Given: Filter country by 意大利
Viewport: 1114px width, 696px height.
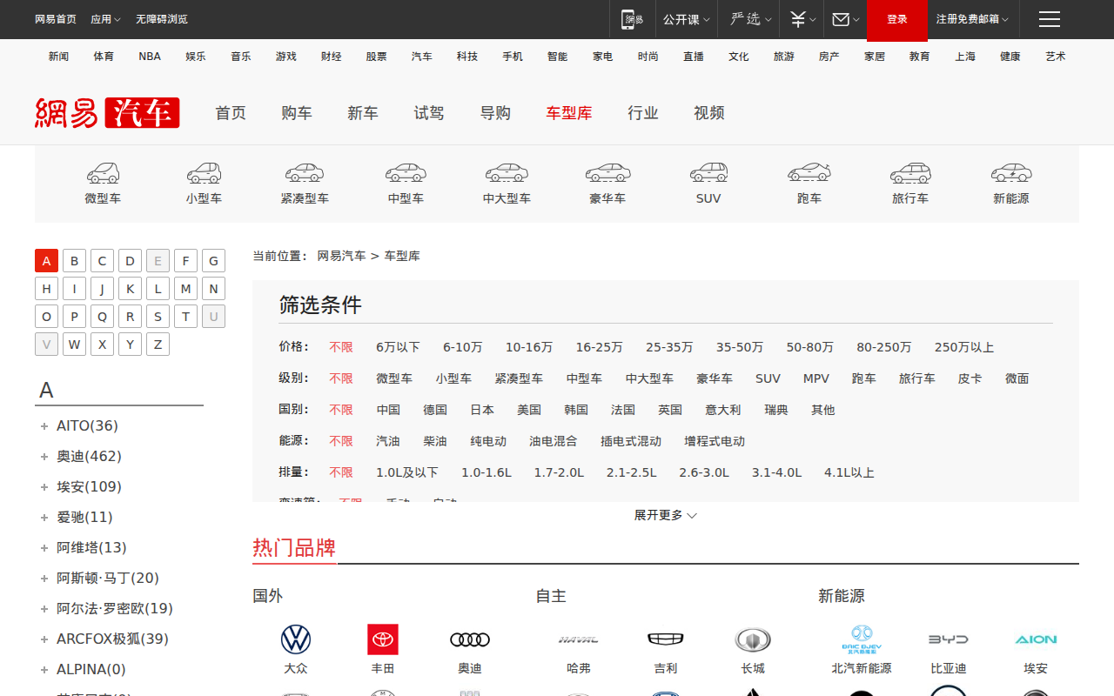Looking at the screenshot, I should tap(723, 410).
